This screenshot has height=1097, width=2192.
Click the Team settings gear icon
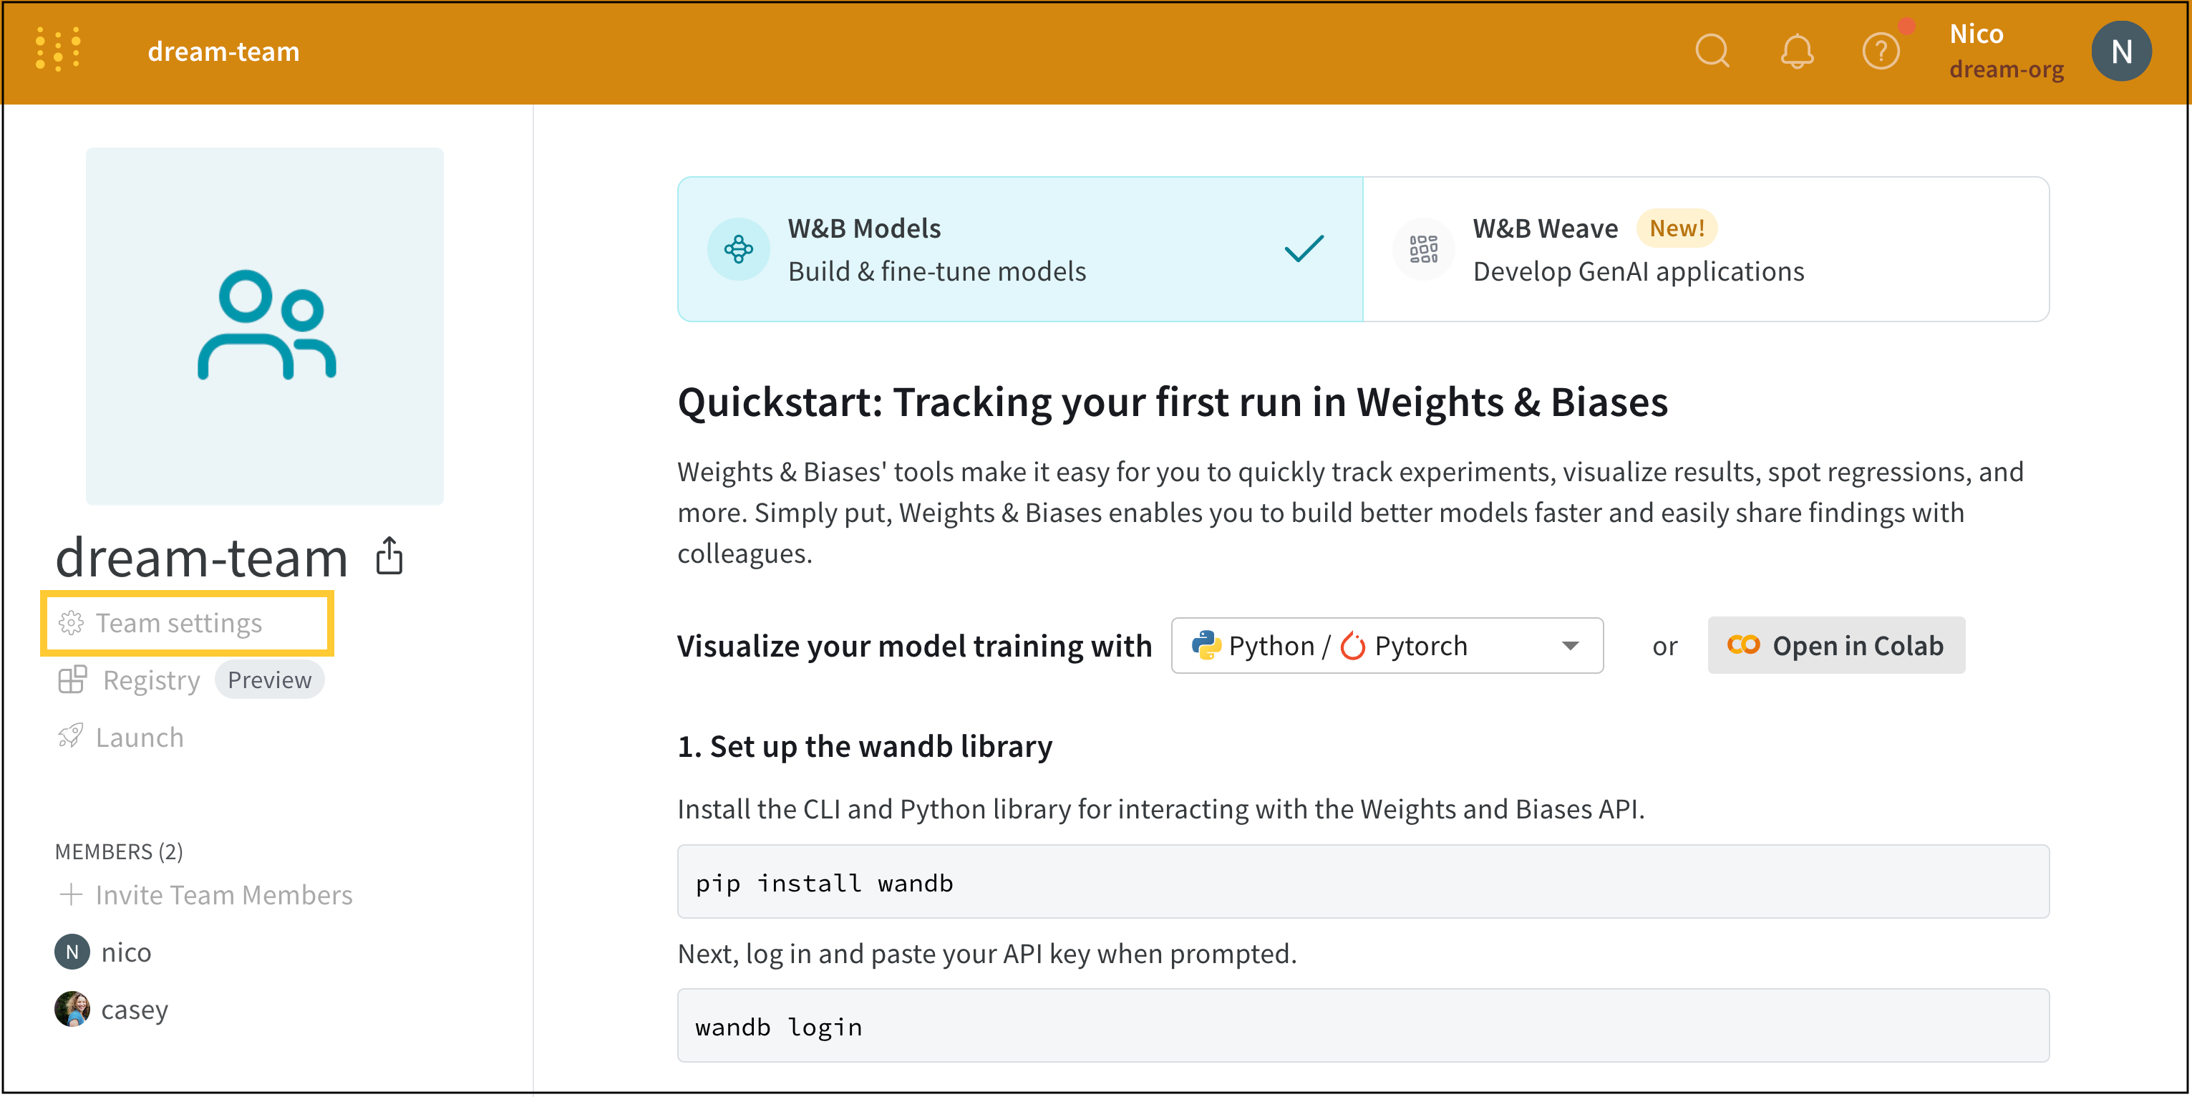tap(71, 623)
